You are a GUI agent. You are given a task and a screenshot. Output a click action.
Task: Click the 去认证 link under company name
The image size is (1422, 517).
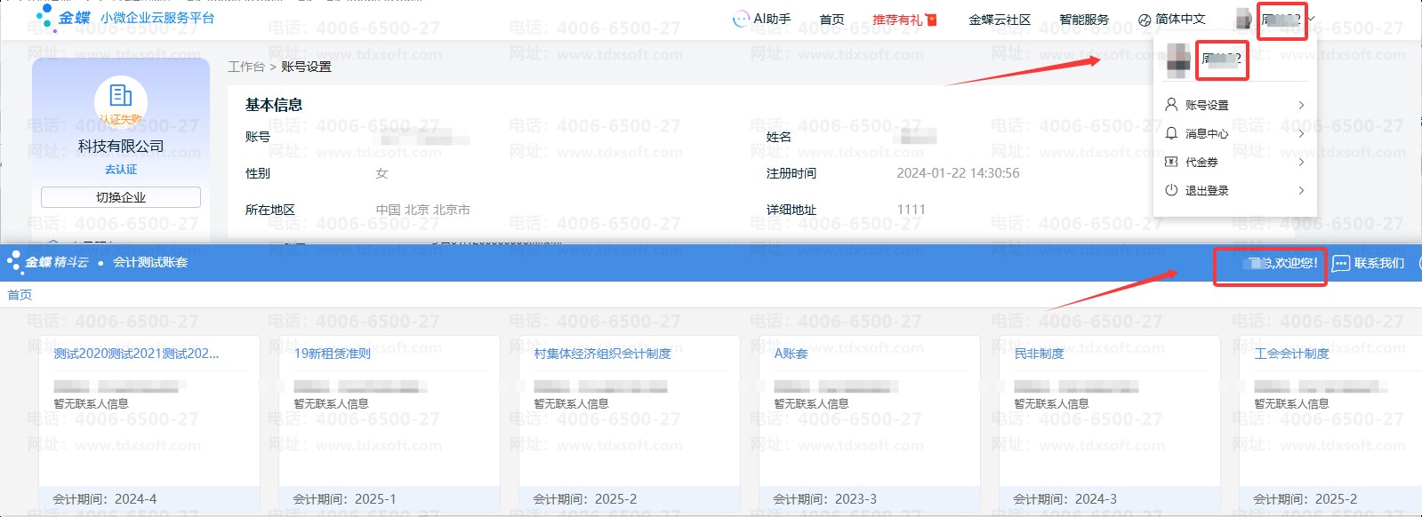[121, 169]
